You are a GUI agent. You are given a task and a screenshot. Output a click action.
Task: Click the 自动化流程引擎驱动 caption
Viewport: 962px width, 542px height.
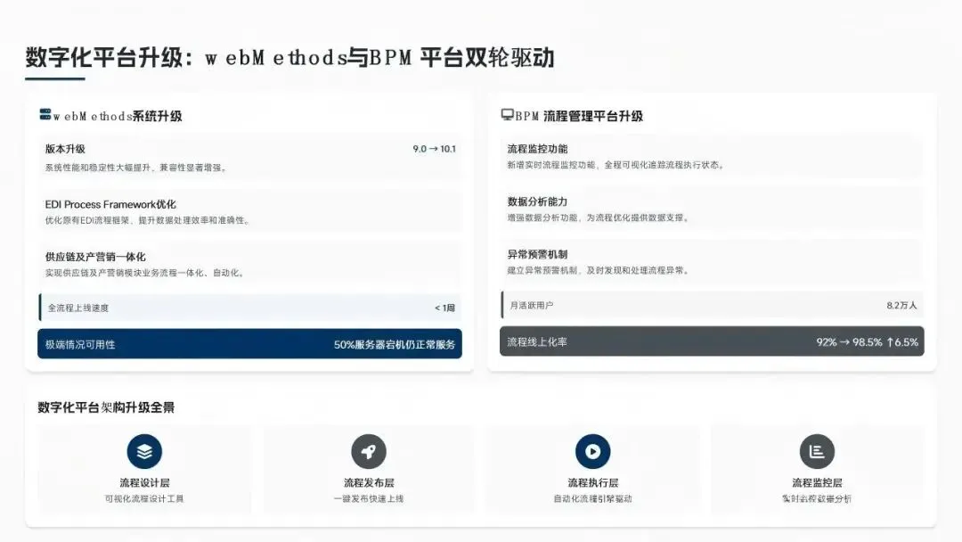pyautogui.click(x=592, y=498)
